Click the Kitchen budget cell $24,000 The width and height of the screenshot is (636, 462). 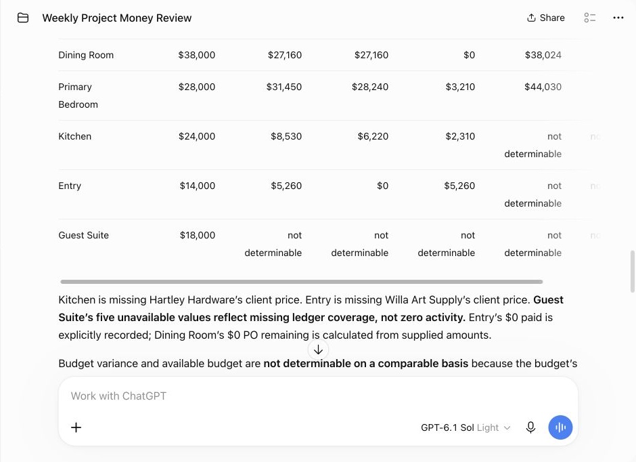[x=197, y=136]
